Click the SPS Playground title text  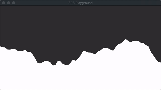pyautogui.click(x=80, y=3)
